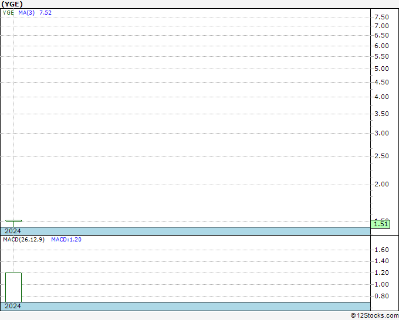Click the 5.50 price axis label

click(382, 56)
